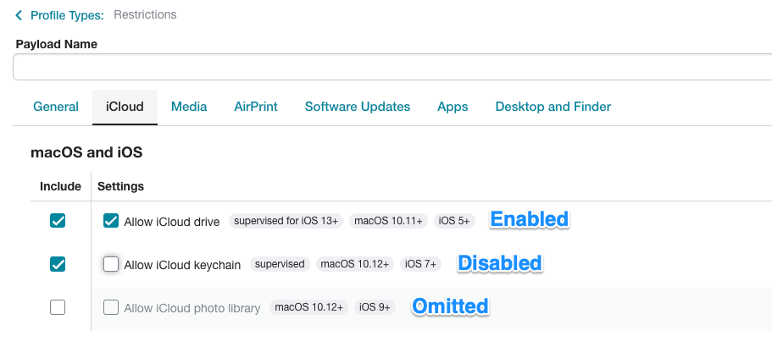Open the Profile Types link

pos(68,15)
